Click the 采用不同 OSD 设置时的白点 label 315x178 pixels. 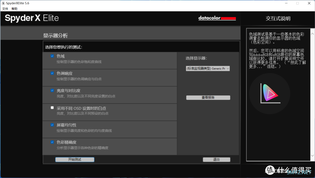81,108
